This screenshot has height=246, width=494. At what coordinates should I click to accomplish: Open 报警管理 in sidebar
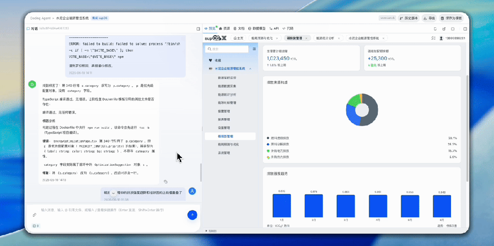(x=224, y=111)
